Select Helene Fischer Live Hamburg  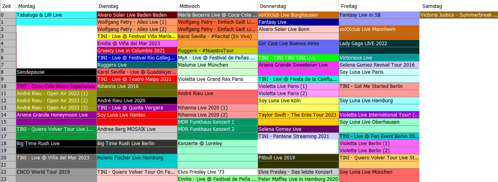[x=137, y=158]
